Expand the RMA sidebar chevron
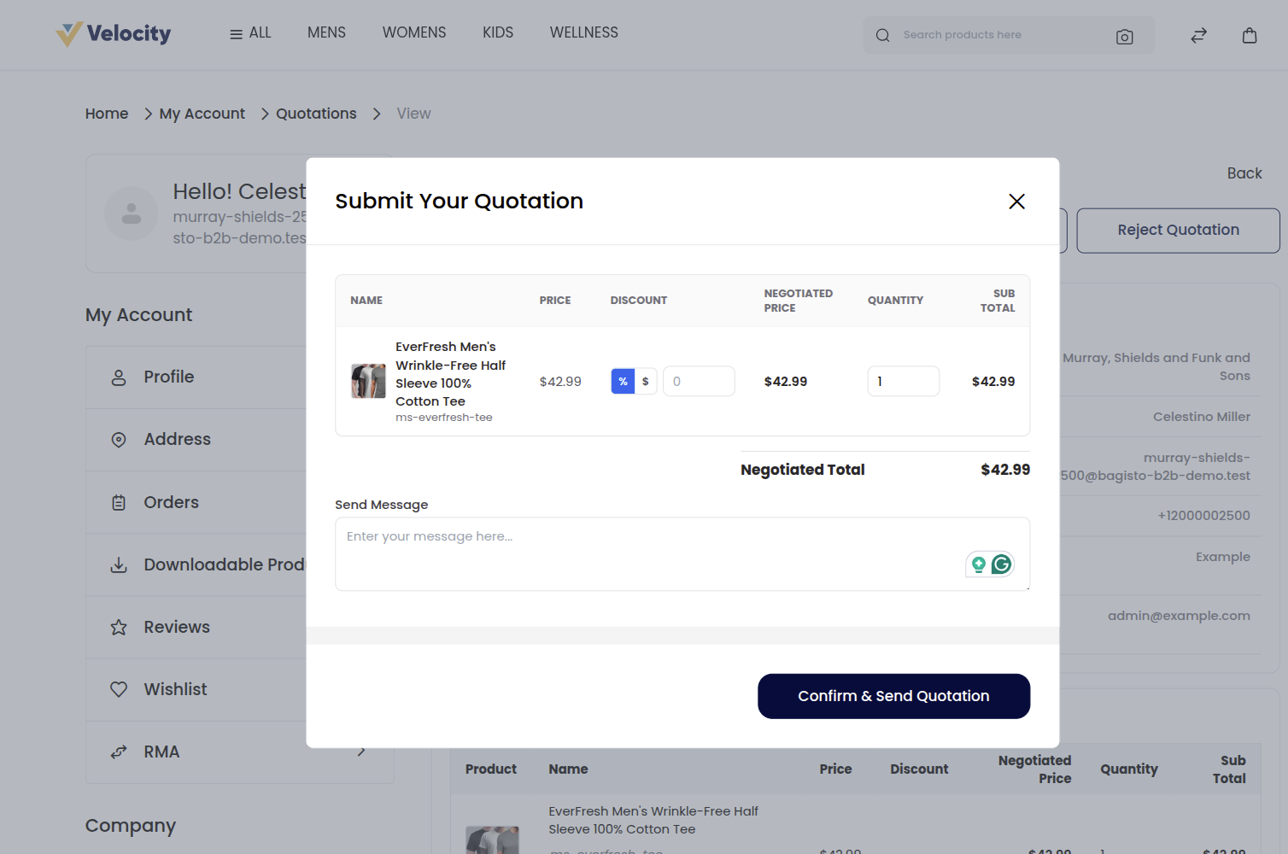This screenshot has width=1288, height=854. tap(361, 752)
